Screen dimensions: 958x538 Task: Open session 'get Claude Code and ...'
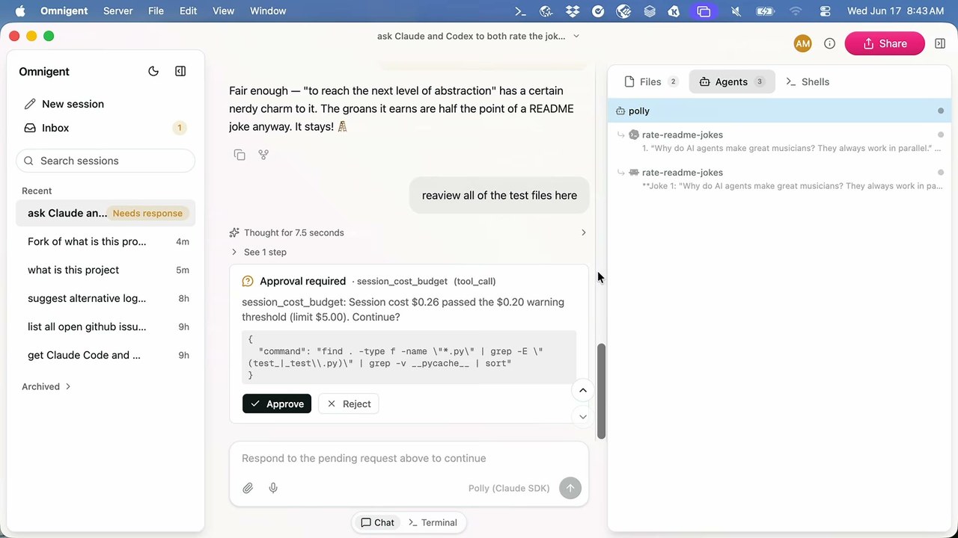106,355
